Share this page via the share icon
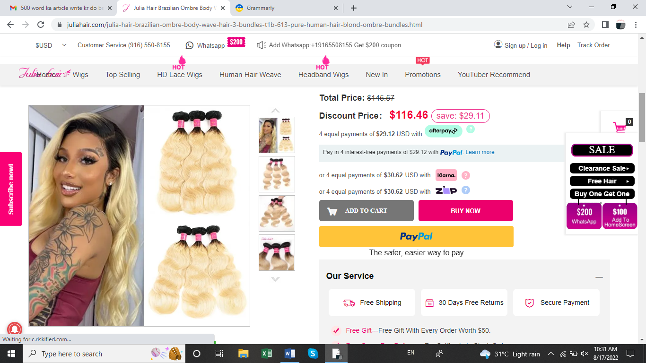 point(571,25)
